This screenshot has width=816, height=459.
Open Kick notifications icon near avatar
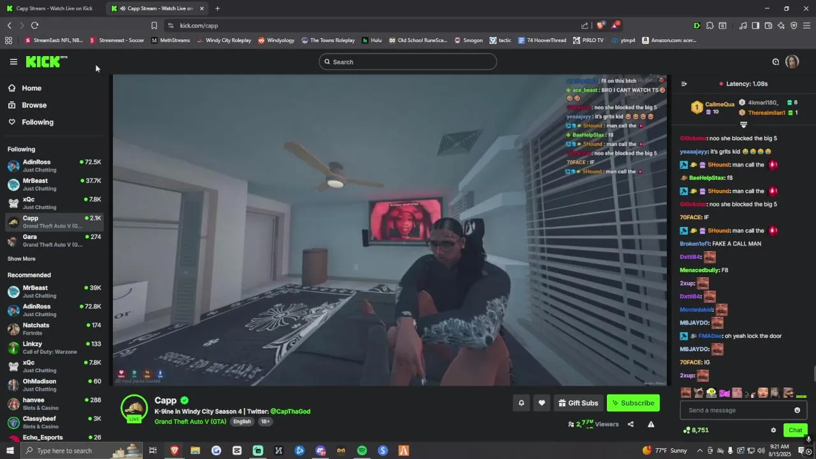(776, 62)
